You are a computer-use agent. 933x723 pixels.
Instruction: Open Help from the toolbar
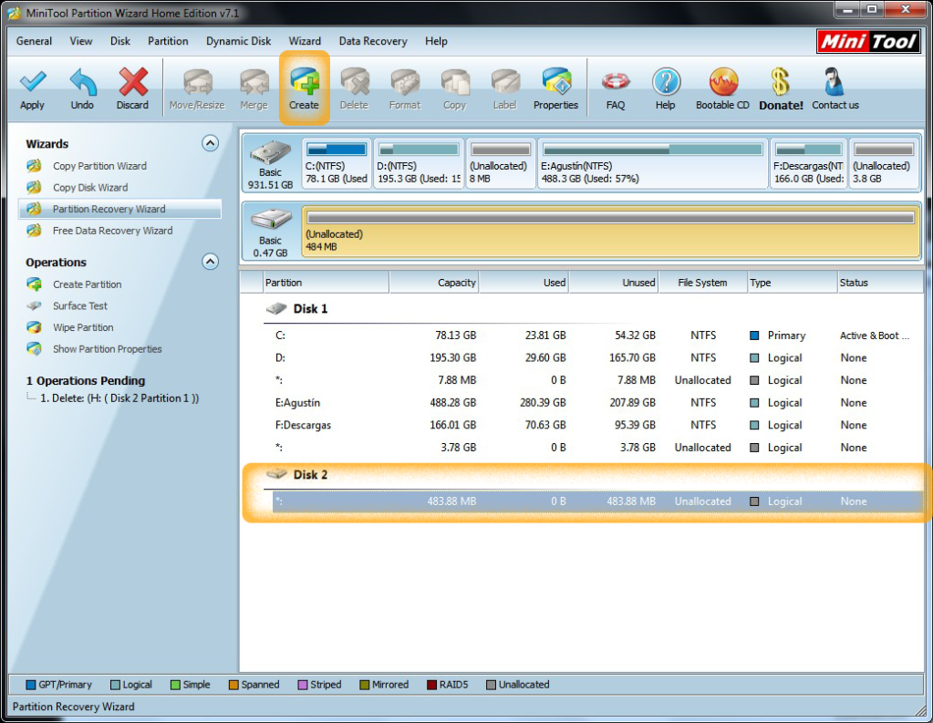665,89
